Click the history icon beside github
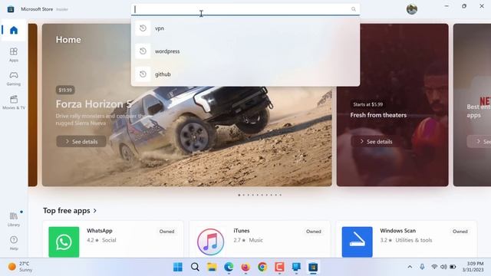The image size is (491, 276). (143, 74)
